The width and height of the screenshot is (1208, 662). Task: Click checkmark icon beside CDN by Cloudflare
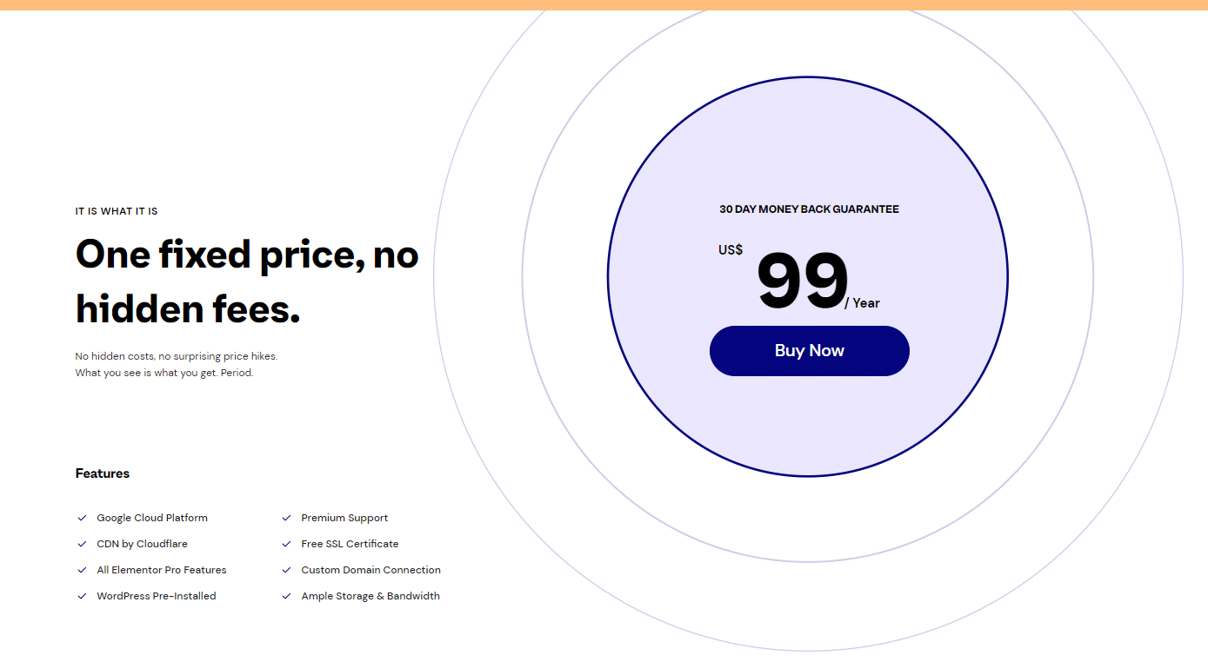coord(82,544)
